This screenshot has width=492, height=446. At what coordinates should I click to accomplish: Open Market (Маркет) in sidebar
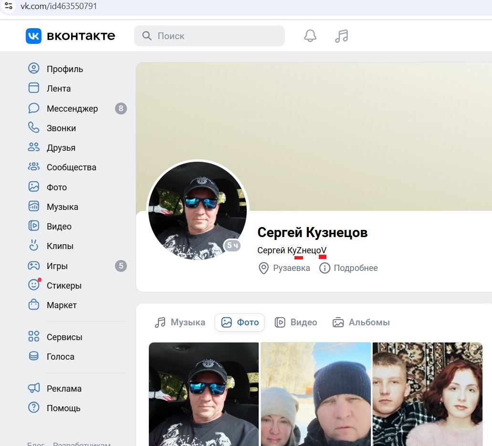click(62, 305)
